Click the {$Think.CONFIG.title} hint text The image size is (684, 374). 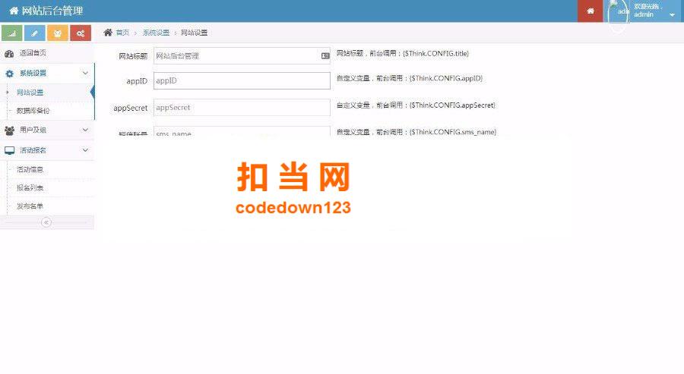[x=435, y=54]
